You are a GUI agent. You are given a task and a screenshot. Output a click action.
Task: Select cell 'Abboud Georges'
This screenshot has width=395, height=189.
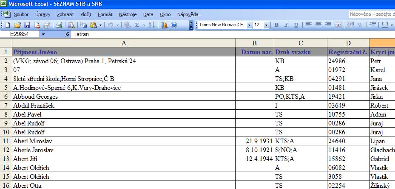click(x=124, y=97)
